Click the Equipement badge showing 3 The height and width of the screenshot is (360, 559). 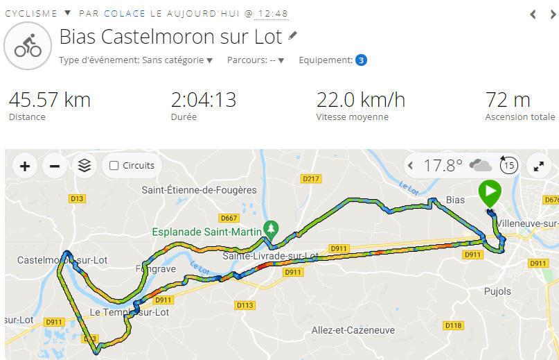pyautogui.click(x=361, y=60)
